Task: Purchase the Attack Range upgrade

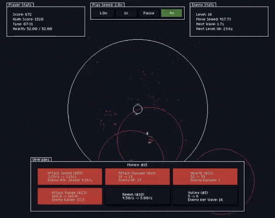Action: coord(70,196)
